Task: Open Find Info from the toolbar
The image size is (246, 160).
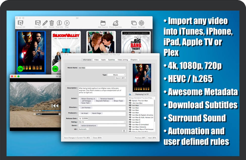Action: click(x=59, y=23)
